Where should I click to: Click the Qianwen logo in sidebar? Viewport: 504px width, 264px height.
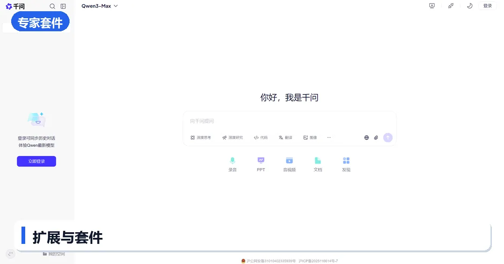pyautogui.click(x=15, y=6)
